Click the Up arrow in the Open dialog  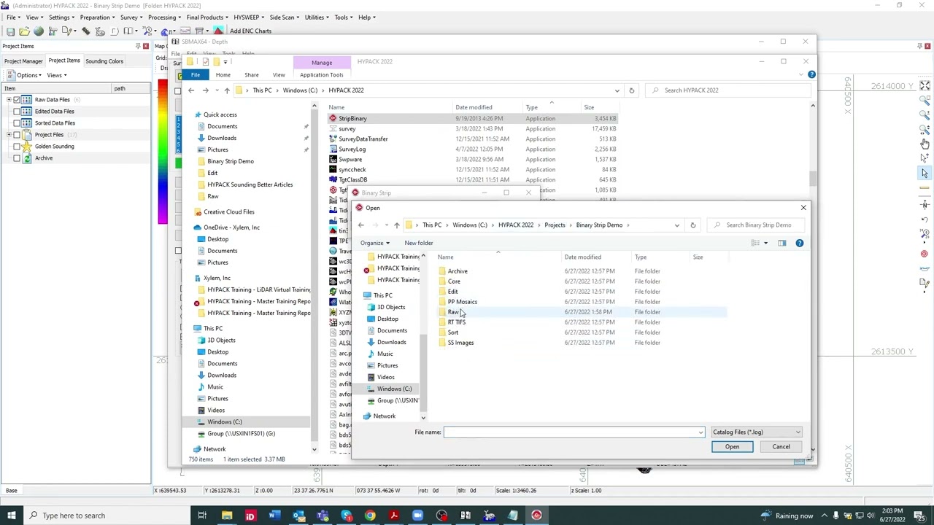(396, 225)
